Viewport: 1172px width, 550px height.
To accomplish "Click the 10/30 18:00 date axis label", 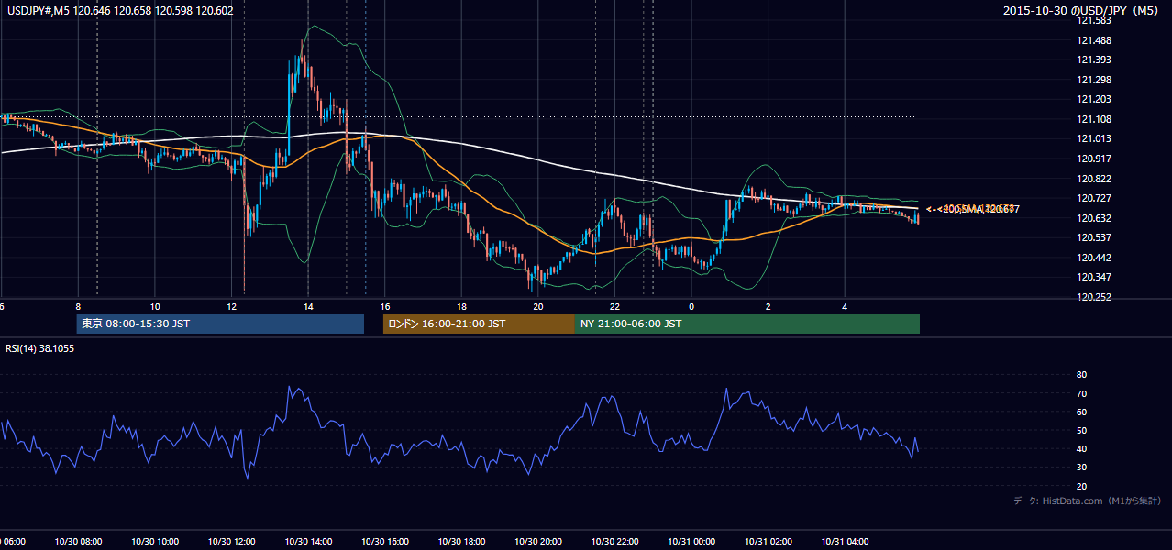I will pos(461,542).
